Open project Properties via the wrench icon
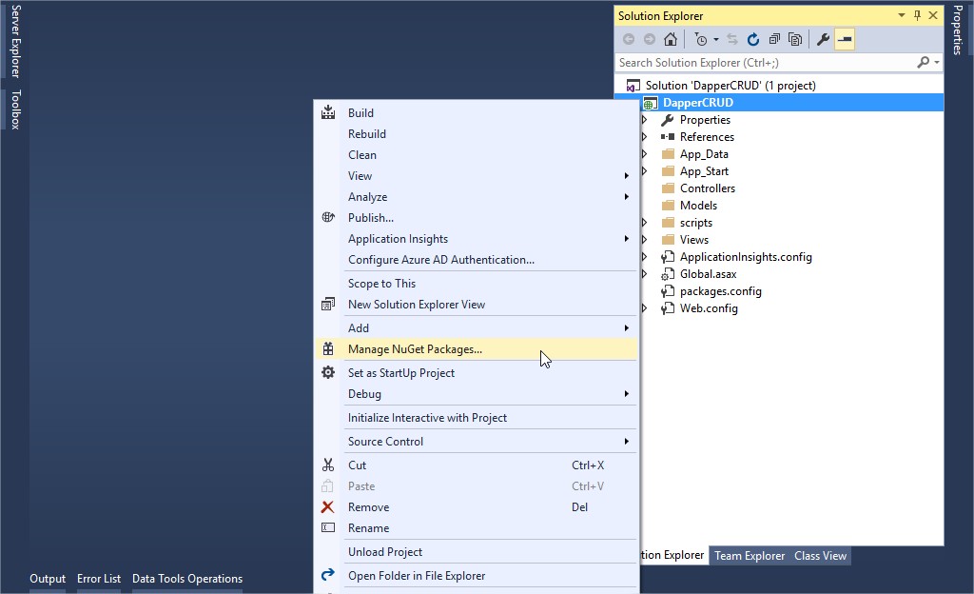Viewport: 974px width, 594px height. [824, 39]
